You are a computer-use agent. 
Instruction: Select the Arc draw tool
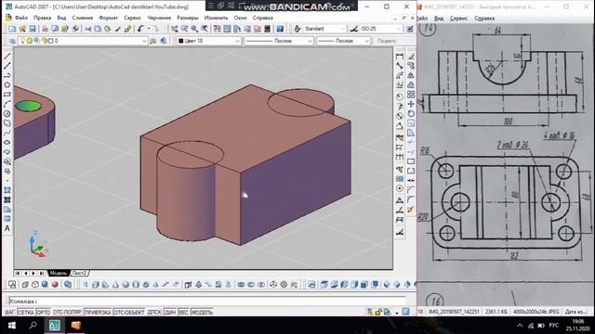(7, 104)
